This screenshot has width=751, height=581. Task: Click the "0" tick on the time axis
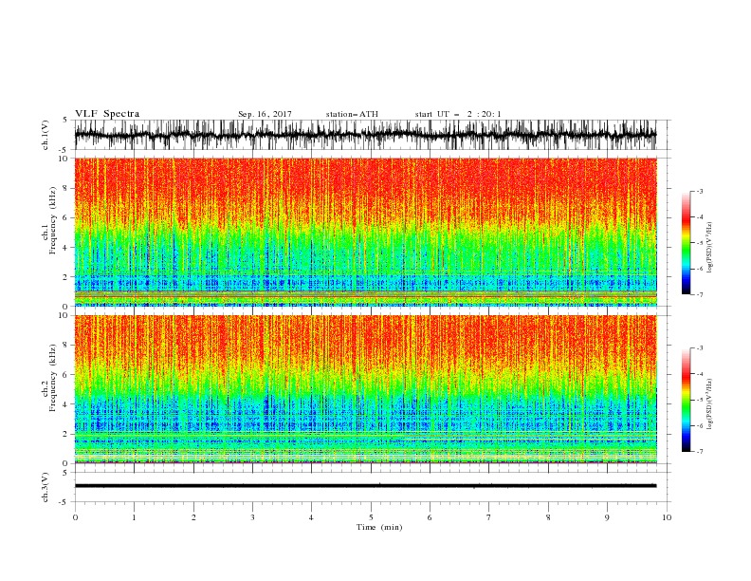[75, 517]
